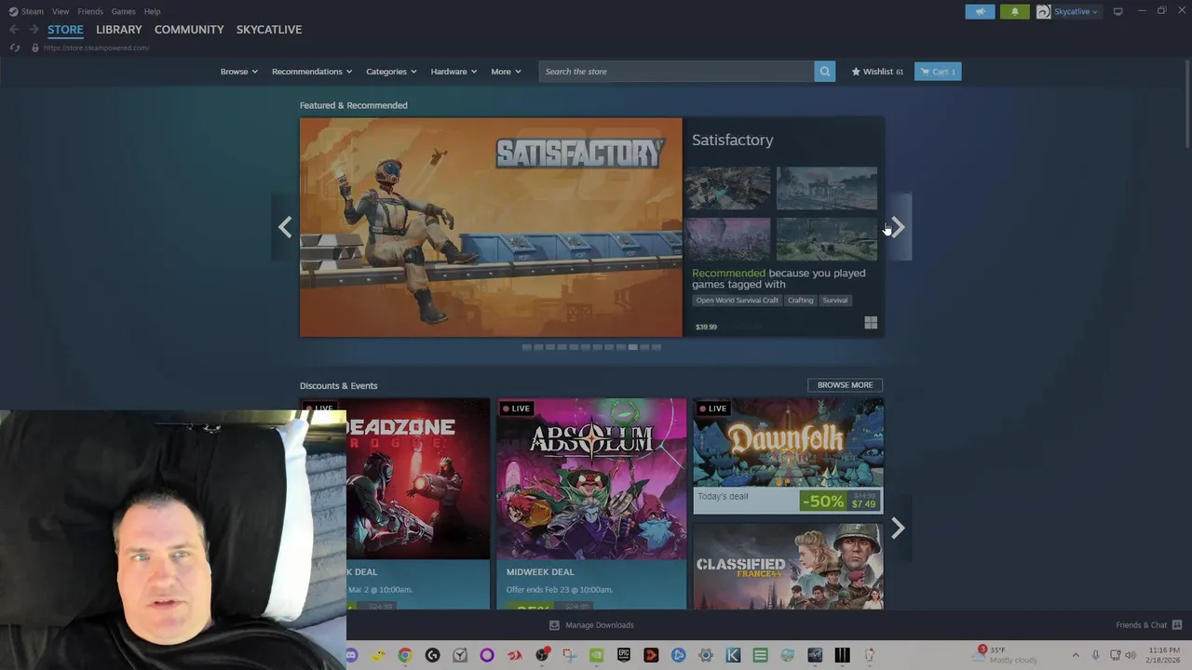The height and width of the screenshot is (670, 1192).
Task: Open Discord from the taskbar
Action: tap(351, 655)
